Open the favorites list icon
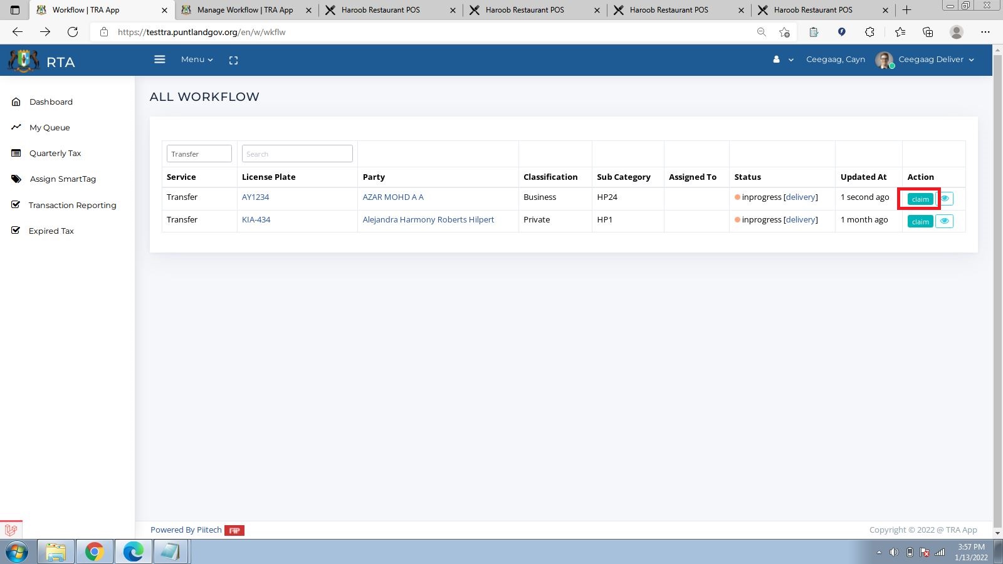The height and width of the screenshot is (564, 1003). click(900, 32)
